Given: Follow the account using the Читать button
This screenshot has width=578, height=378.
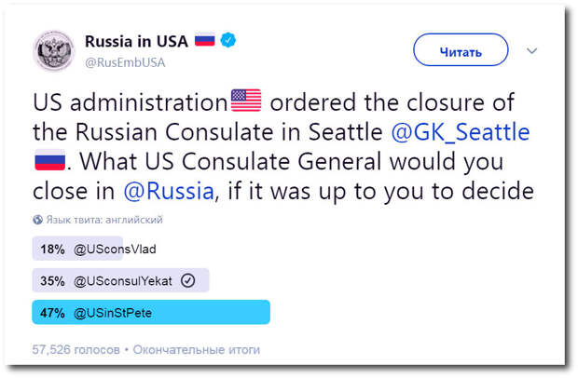Looking at the screenshot, I should tap(461, 50).
